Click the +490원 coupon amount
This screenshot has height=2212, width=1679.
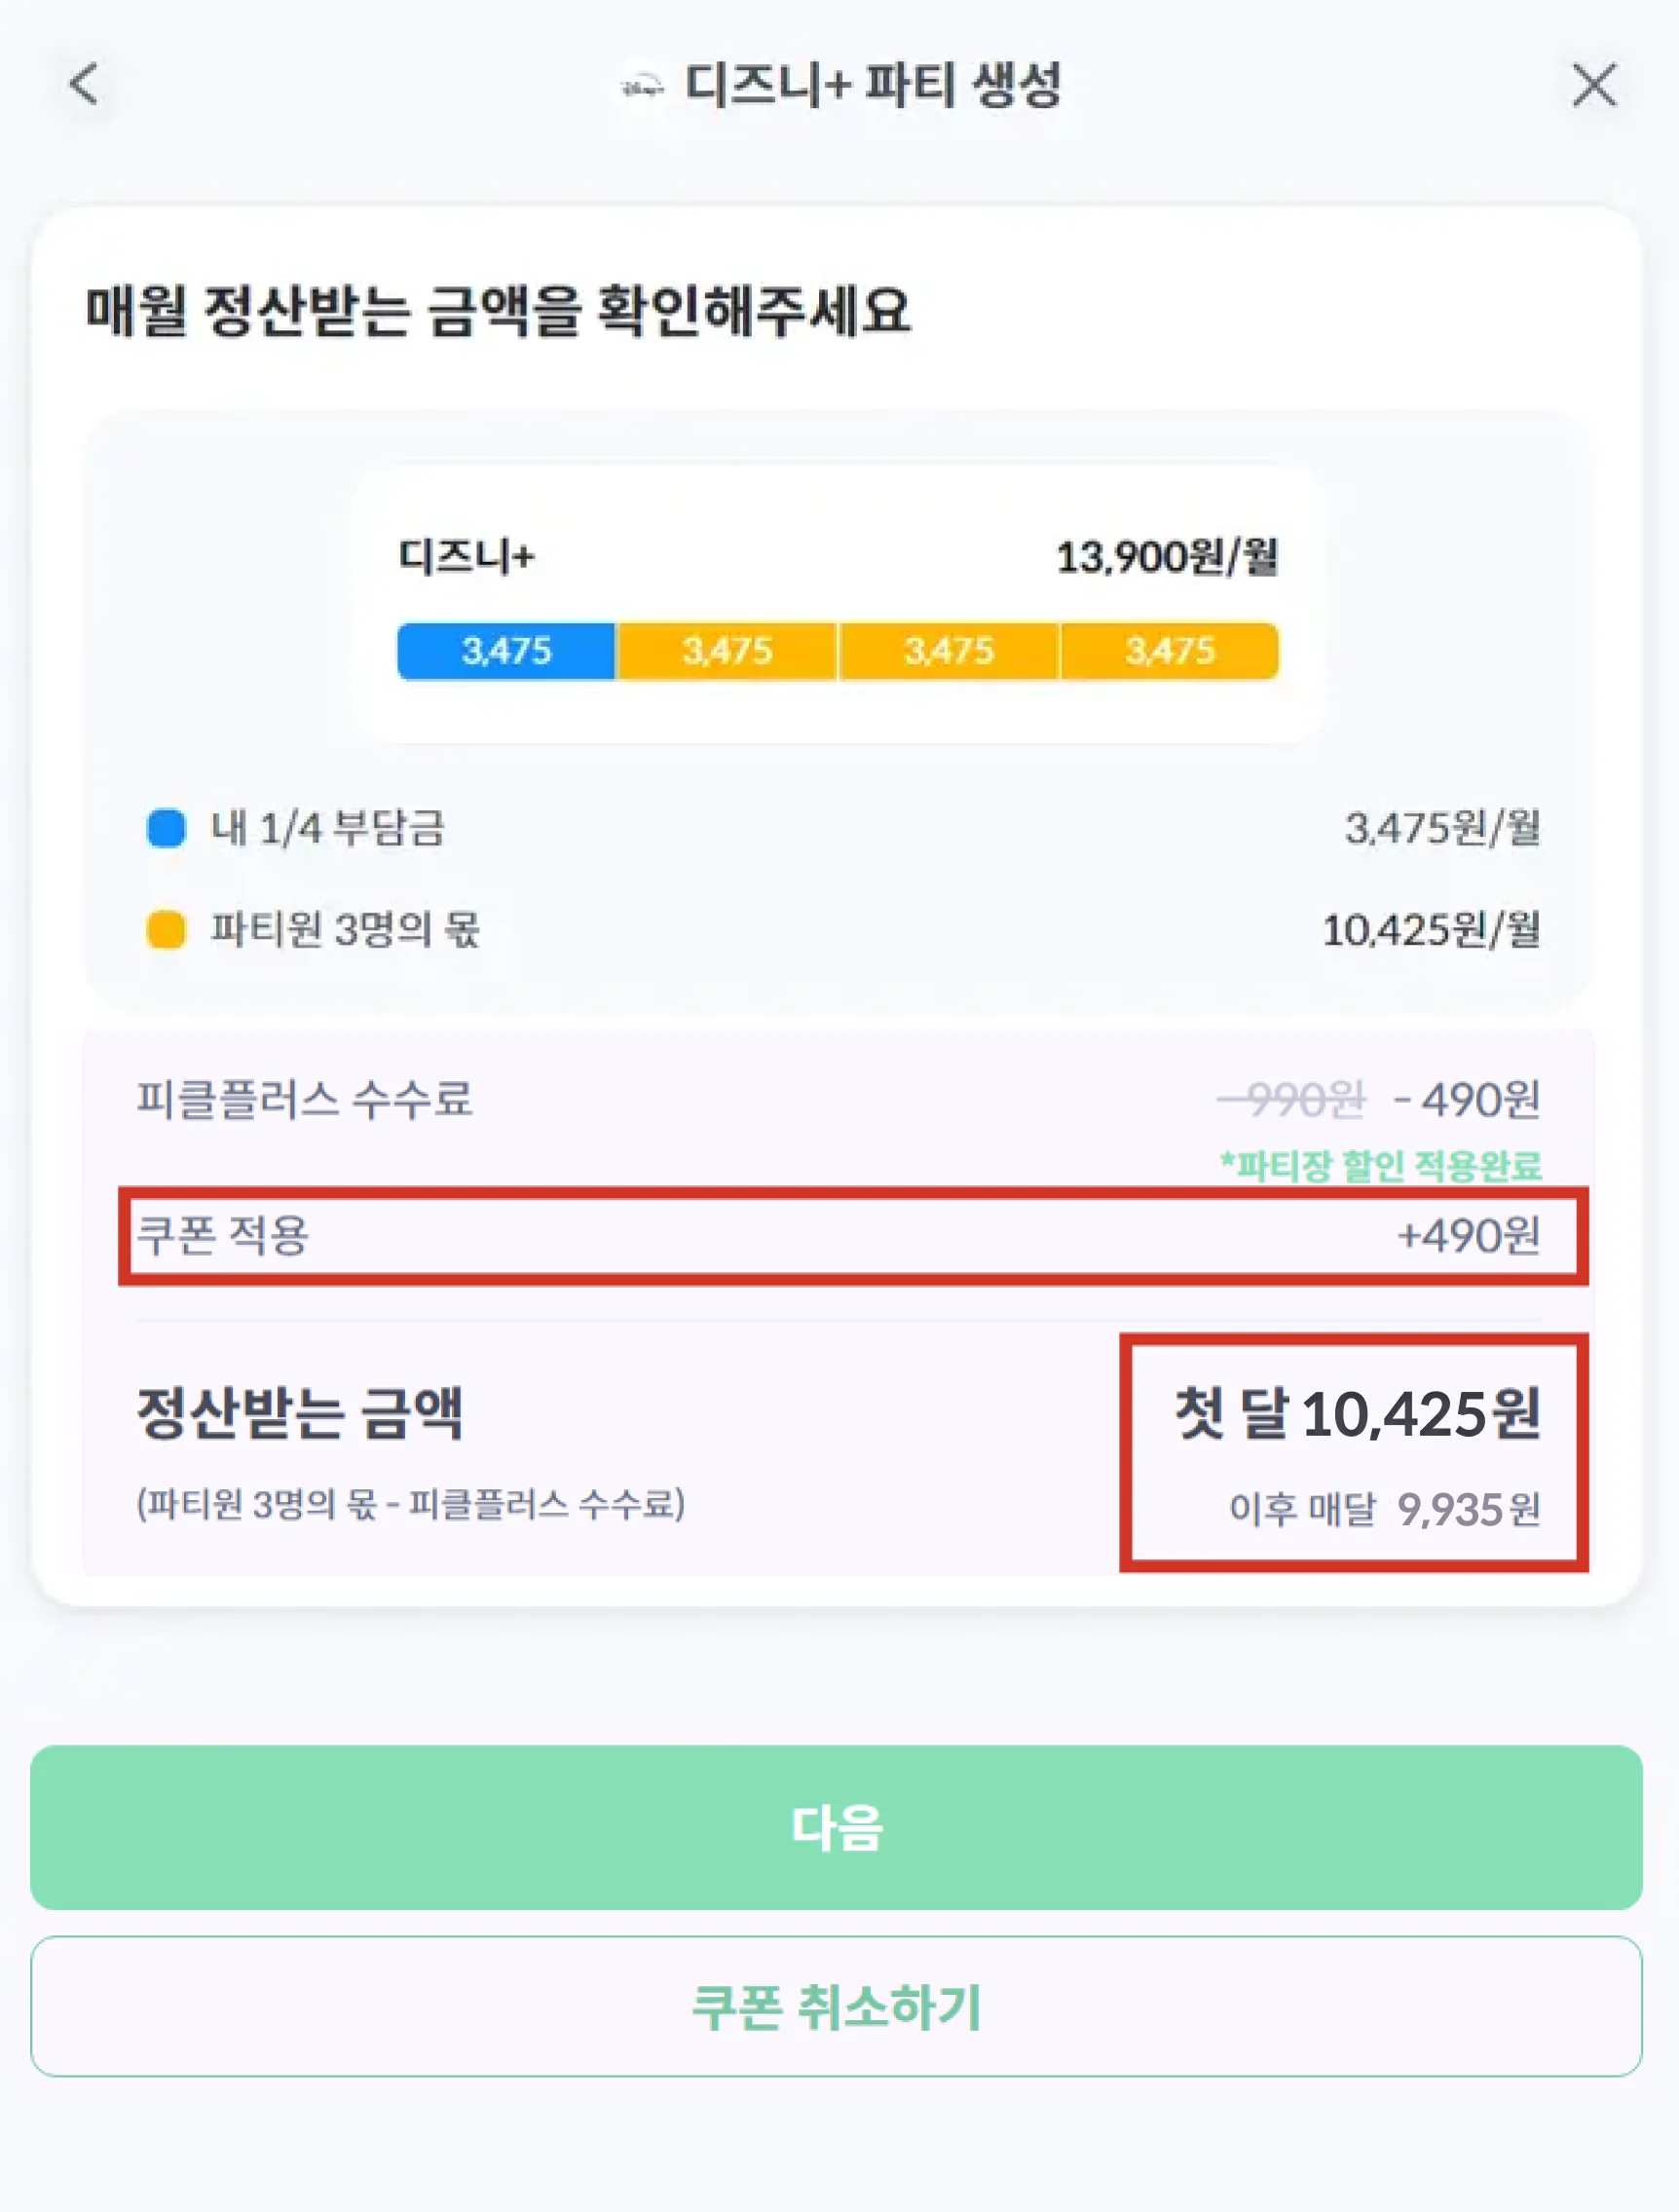click(1468, 1236)
